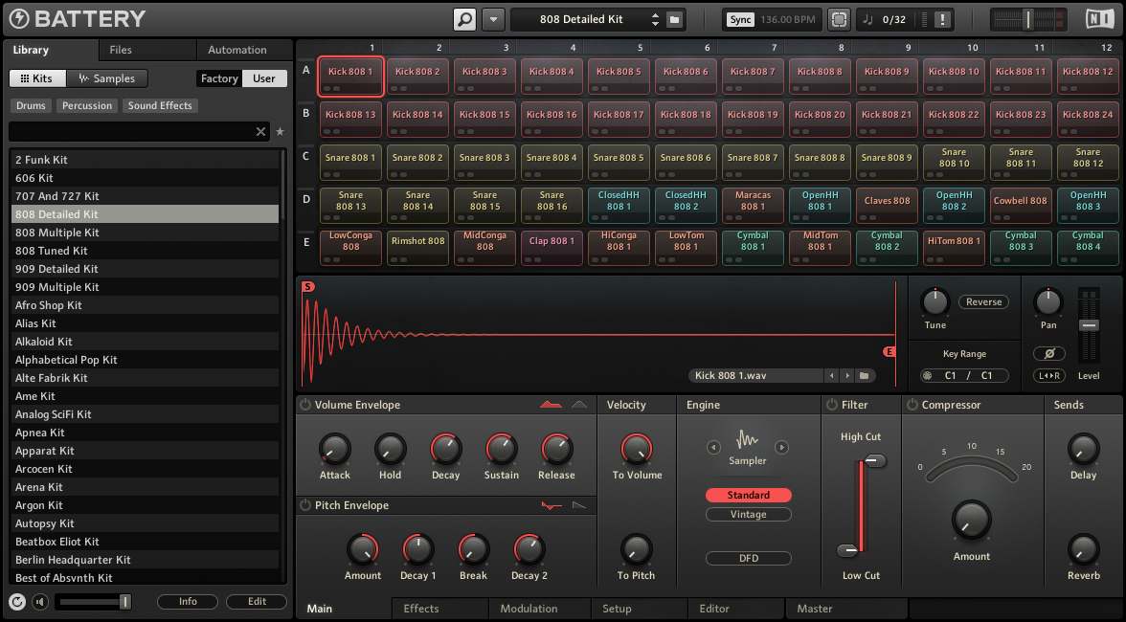Click the panic exclamation icon
The width and height of the screenshot is (1126, 622).
point(943,19)
